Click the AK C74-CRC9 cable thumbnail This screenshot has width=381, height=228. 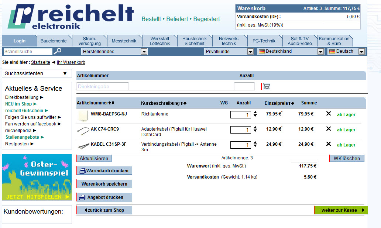point(83,131)
